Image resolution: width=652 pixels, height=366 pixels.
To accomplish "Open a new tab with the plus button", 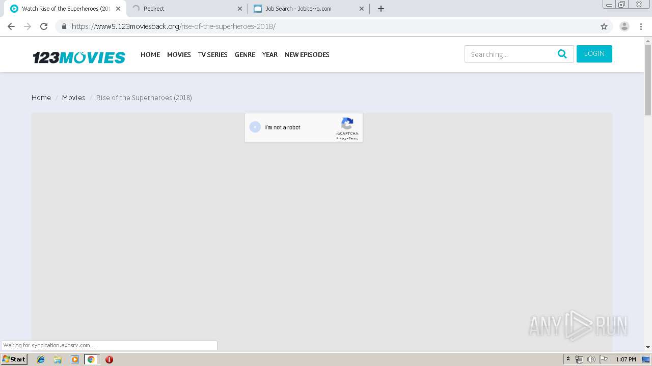I will [381, 9].
